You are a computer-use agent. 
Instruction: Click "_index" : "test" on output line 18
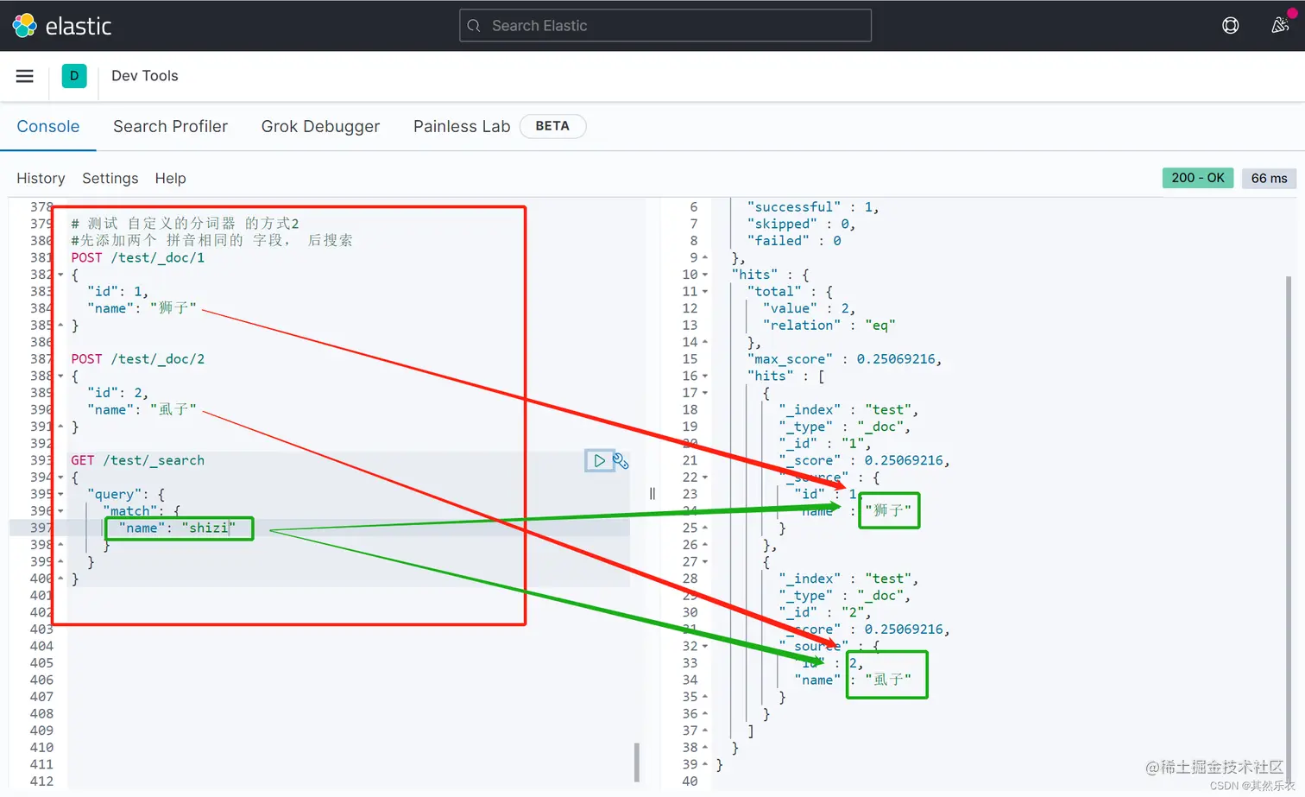click(x=848, y=410)
